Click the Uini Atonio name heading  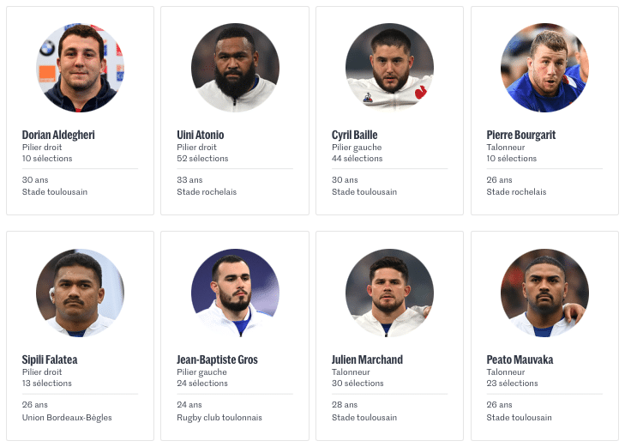pos(201,135)
